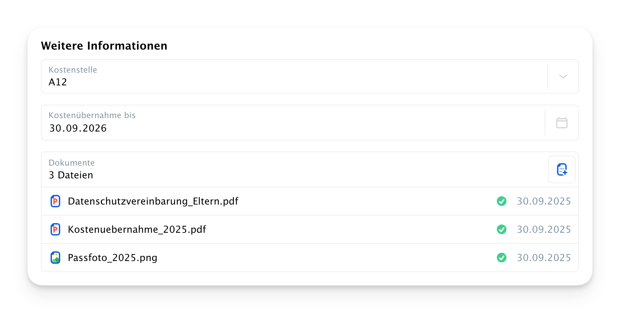Open the Kostenstelle A12 select field
The width and height of the screenshot is (620, 313).
tap(310, 76)
